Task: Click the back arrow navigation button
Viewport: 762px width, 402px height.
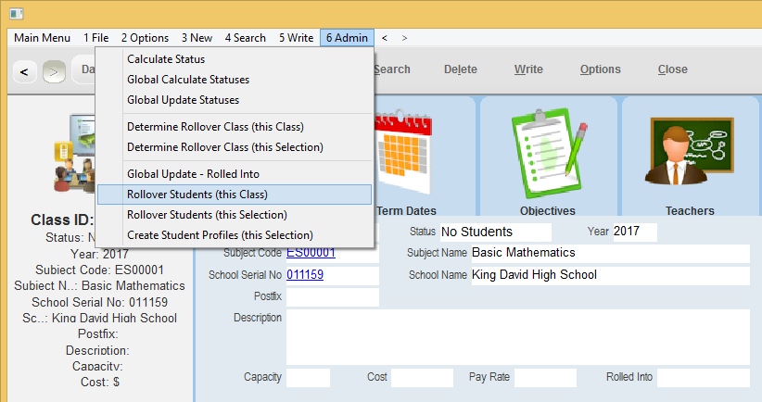Action: pos(24,70)
